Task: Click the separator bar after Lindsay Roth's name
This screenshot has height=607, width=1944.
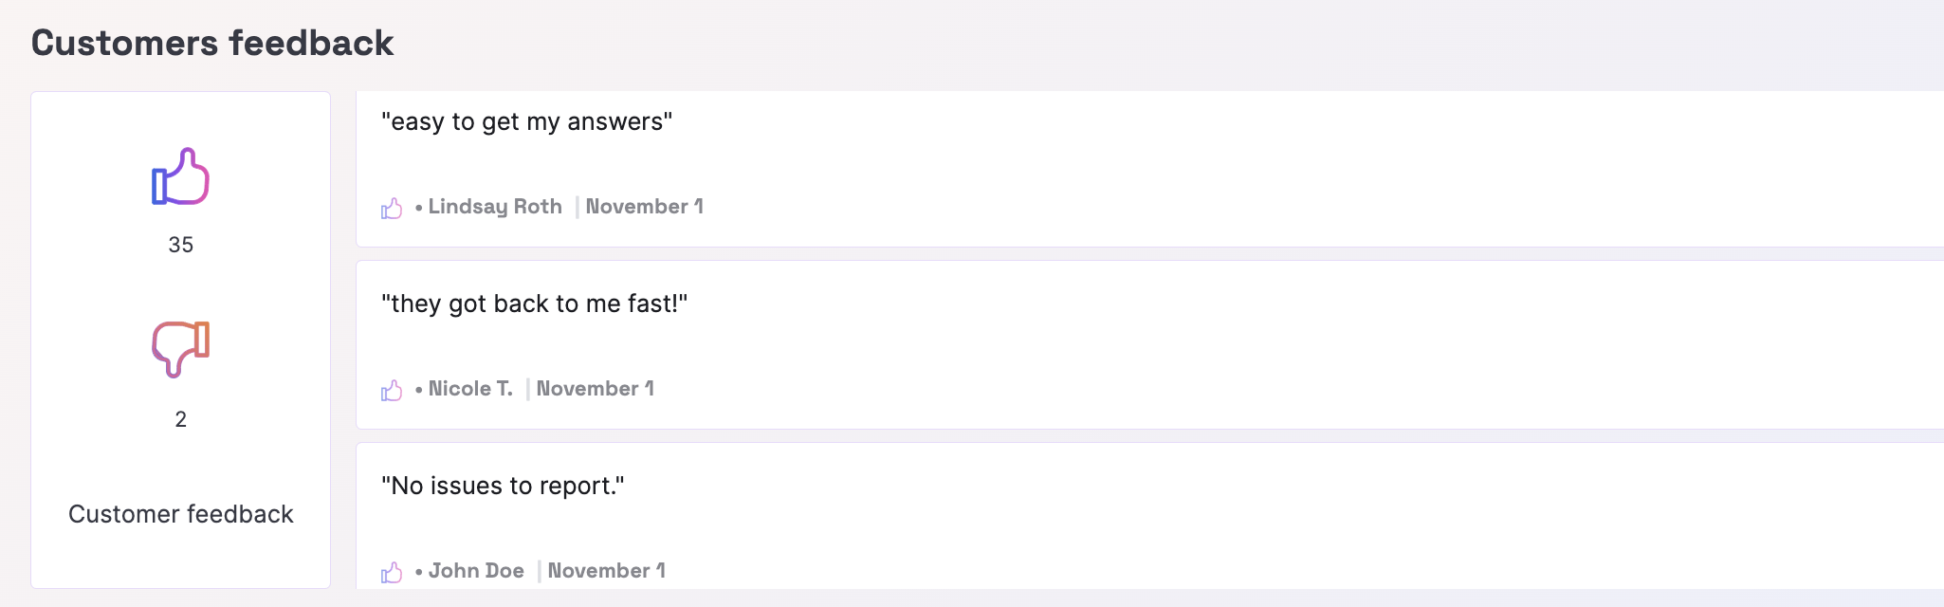Action: (x=577, y=207)
